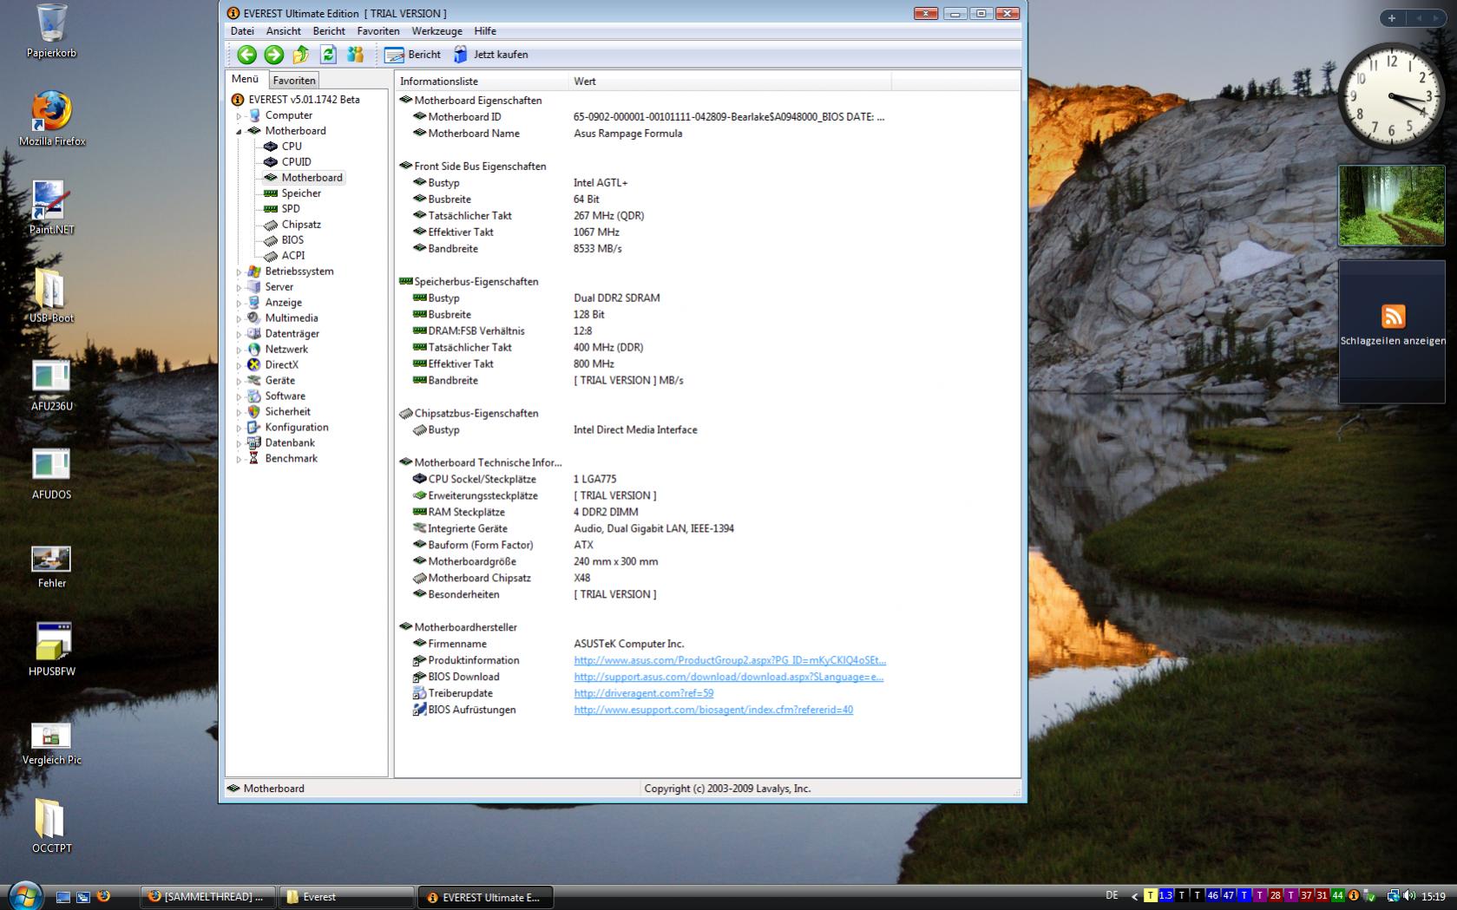Click the Schlagzeilen anzeigen RSS gadget

tap(1392, 331)
